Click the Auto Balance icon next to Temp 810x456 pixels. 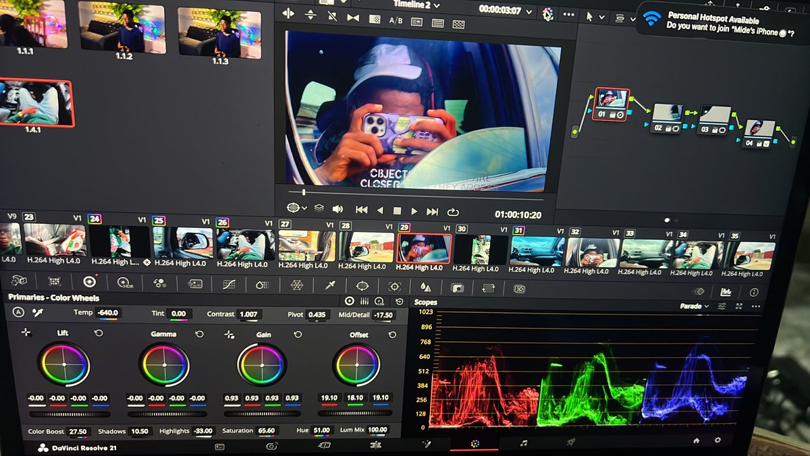(x=18, y=312)
